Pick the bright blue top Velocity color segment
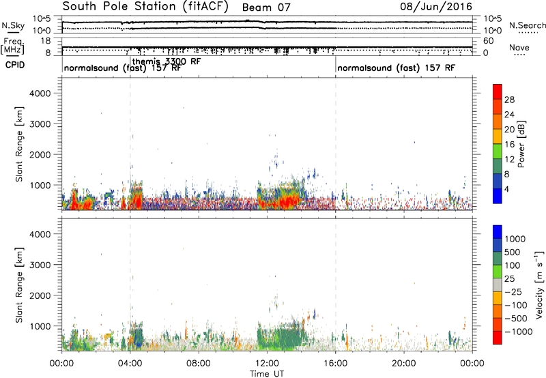 pyautogui.click(x=498, y=232)
